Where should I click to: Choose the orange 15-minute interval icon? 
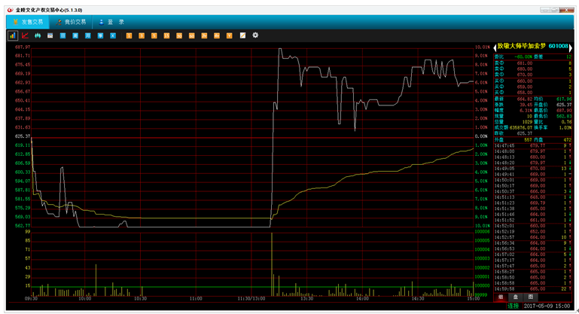tap(166, 35)
